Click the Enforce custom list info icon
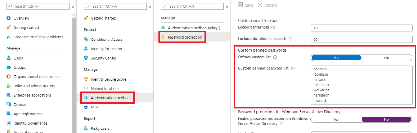The width and height of the screenshot is (417, 133). (275, 57)
